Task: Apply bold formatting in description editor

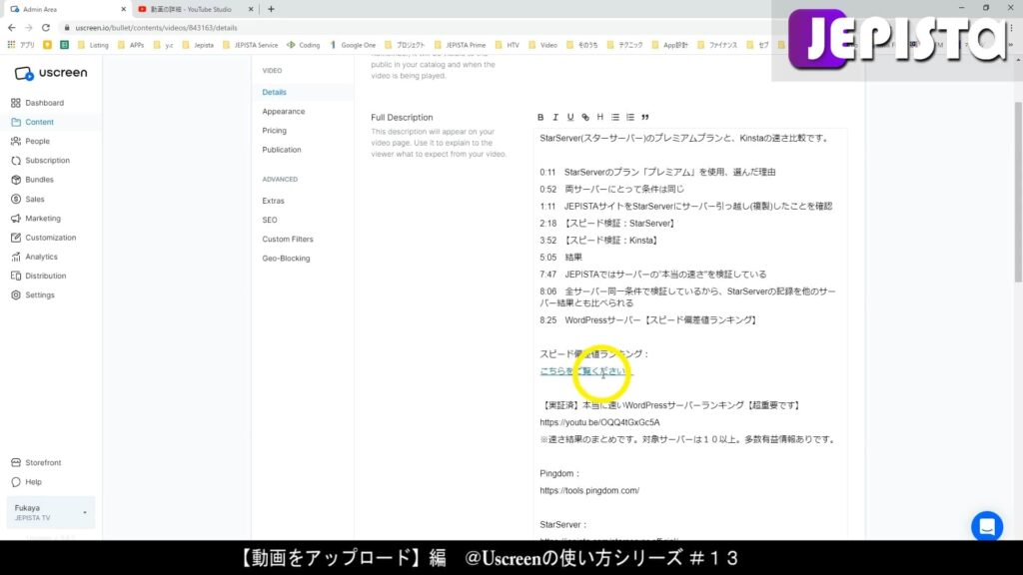Action: pyautogui.click(x=540, y=118)
